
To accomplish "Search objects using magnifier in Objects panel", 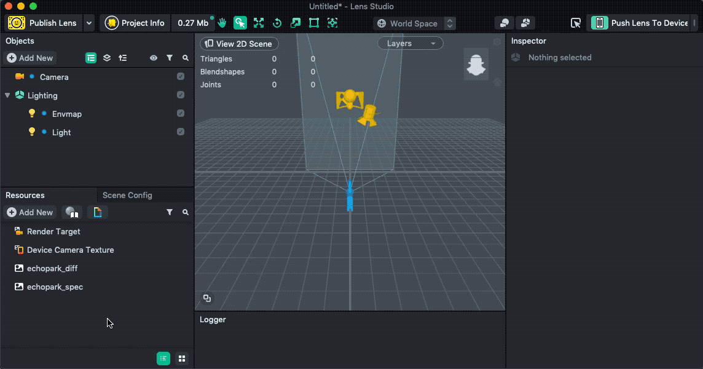I will click(x=185, y=58).
